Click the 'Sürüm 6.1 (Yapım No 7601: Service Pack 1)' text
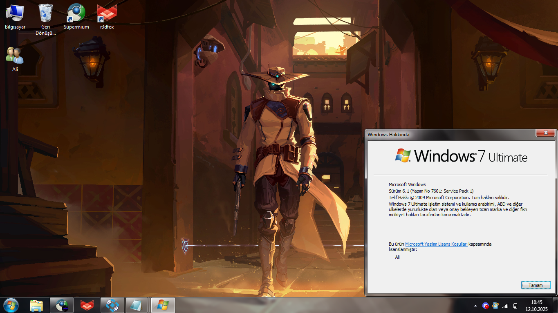Viewport: 558px width, 313px height. coord(431,191)
